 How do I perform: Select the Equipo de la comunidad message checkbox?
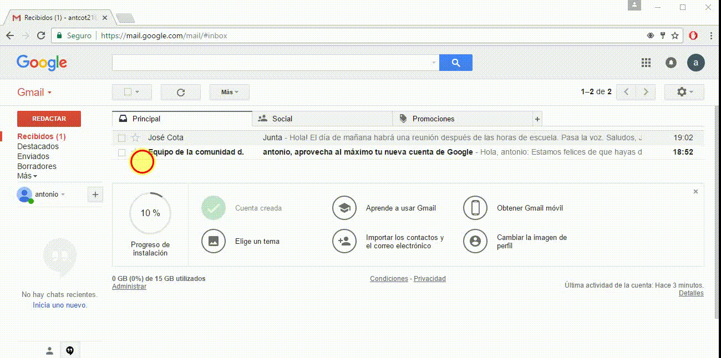pos(122,152)
